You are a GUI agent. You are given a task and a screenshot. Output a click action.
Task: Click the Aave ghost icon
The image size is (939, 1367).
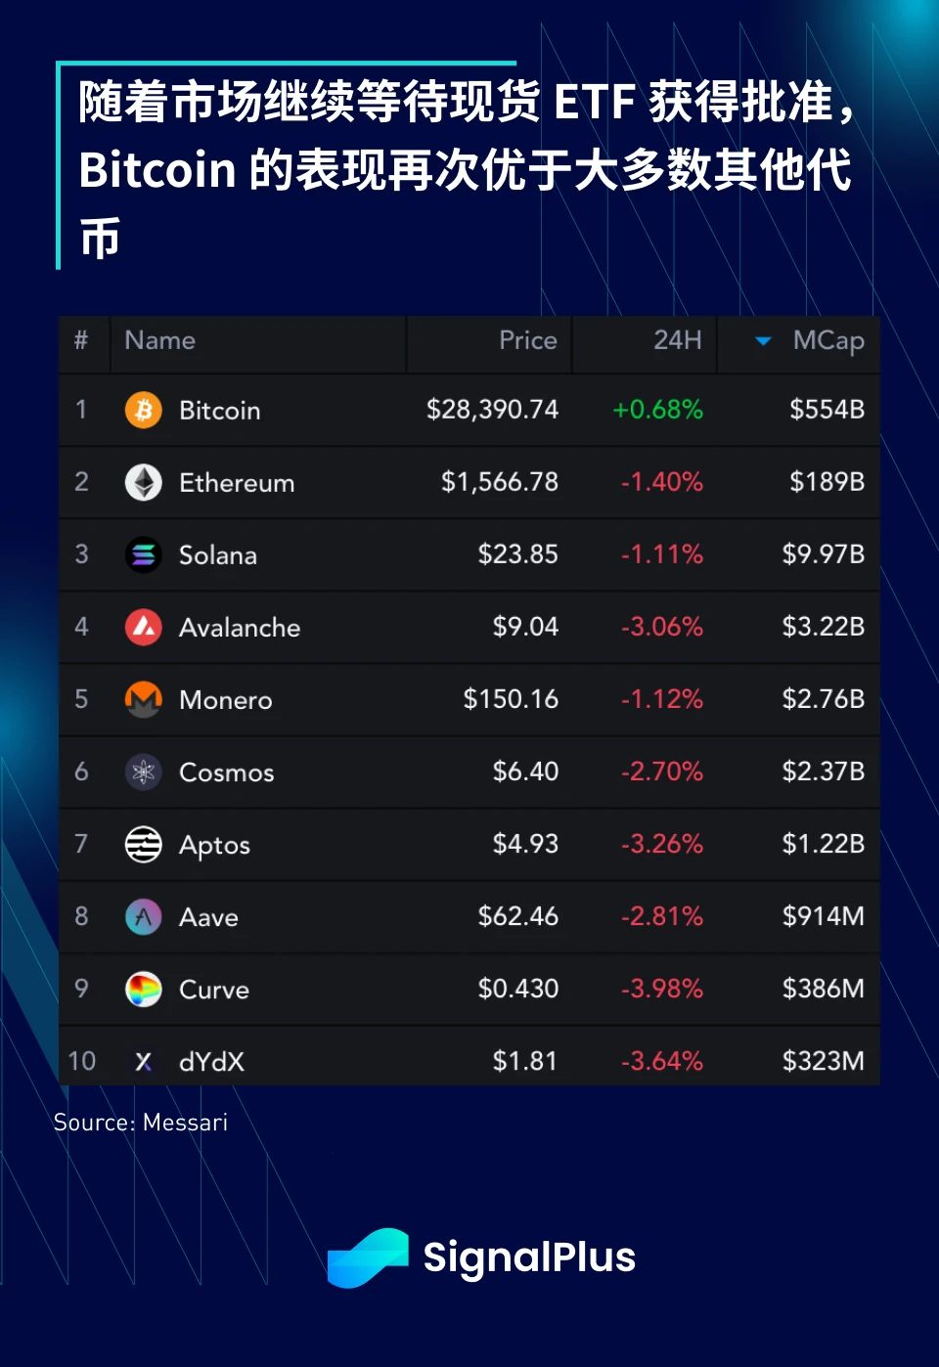(144, 916)
